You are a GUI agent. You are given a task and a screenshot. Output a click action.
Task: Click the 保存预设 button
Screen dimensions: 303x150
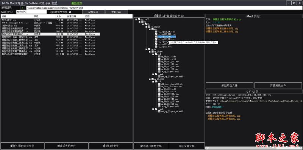click(x=93, y=12)
